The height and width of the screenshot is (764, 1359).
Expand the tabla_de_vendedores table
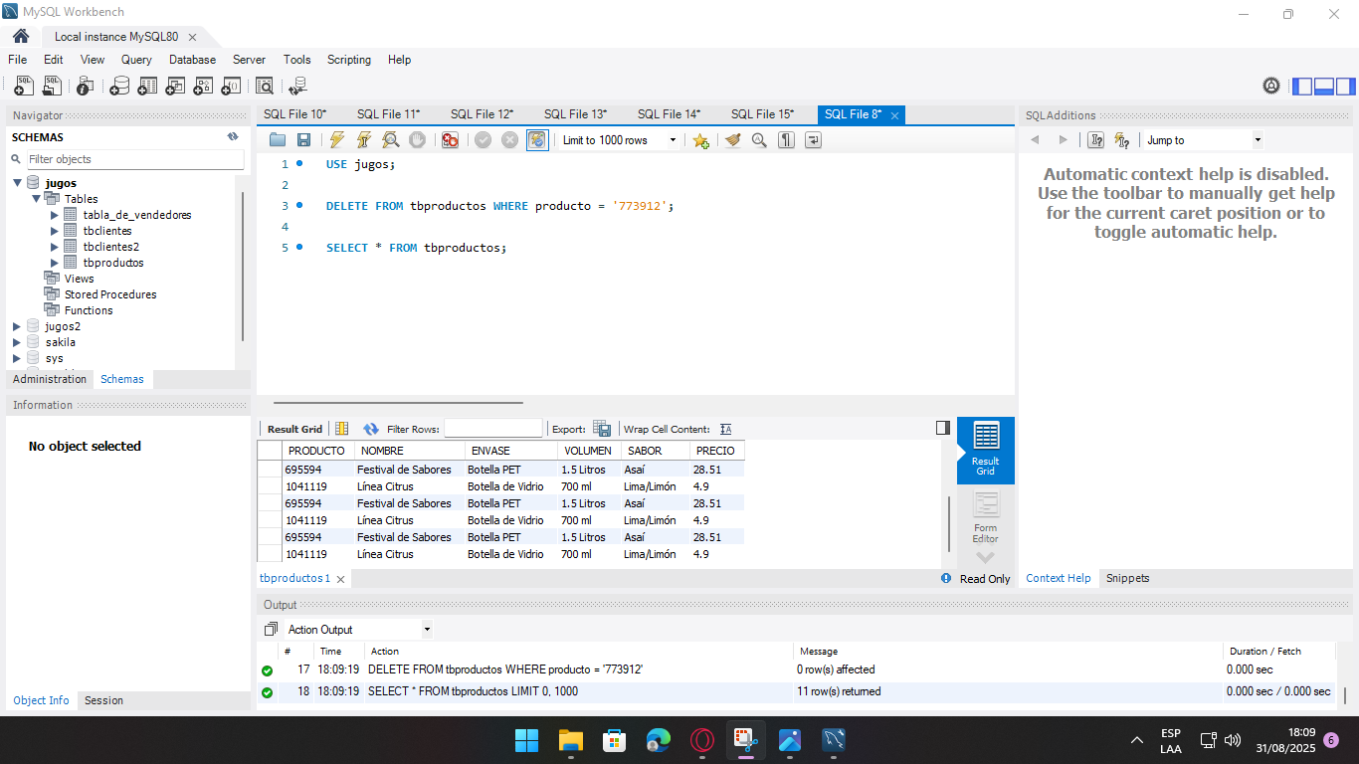(x=55, y=215)
